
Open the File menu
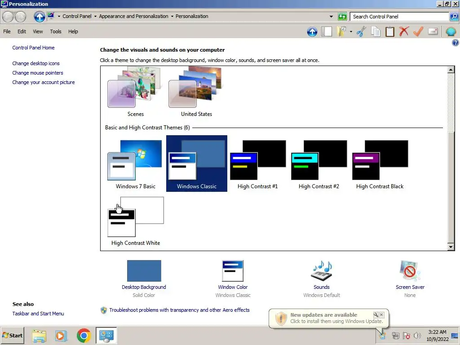click(x=7, y=31)
